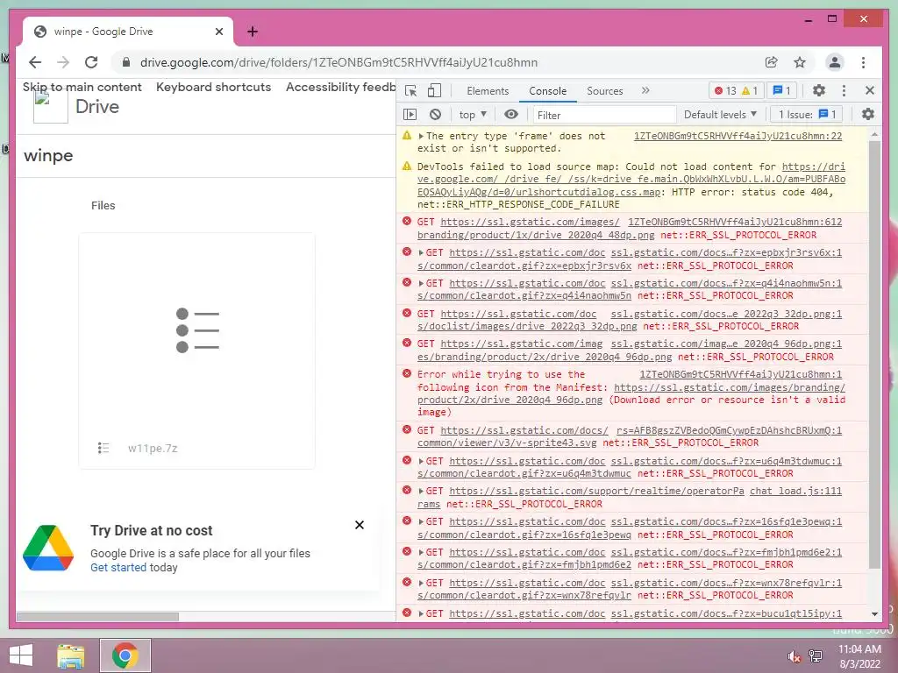Close the winpe - Google Drive tab

pos(218,32)
